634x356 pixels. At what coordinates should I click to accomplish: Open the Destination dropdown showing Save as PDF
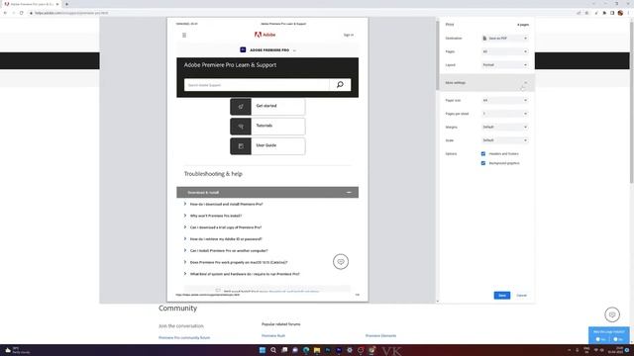[504, 39]
